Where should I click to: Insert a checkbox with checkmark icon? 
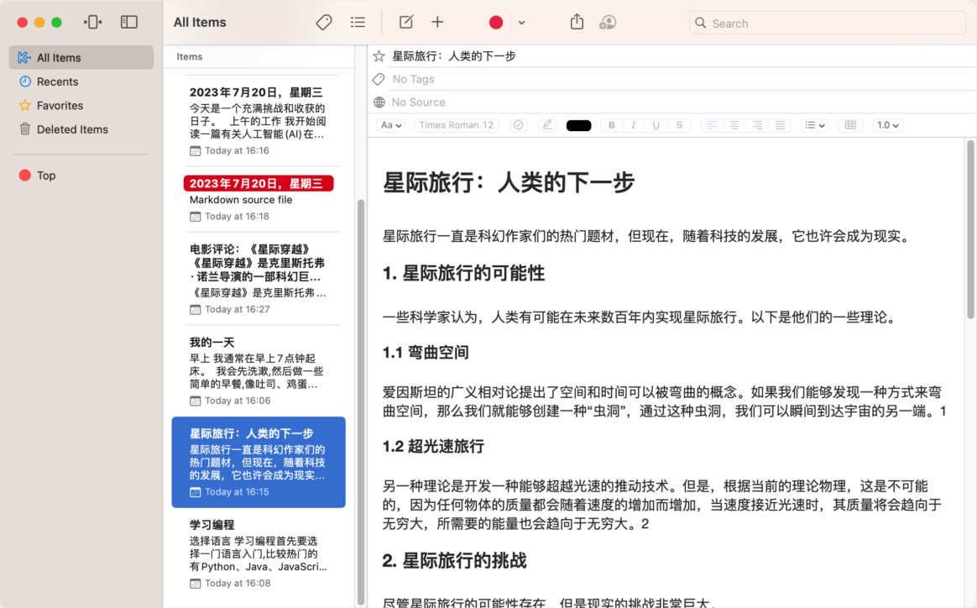coord(518,125)
